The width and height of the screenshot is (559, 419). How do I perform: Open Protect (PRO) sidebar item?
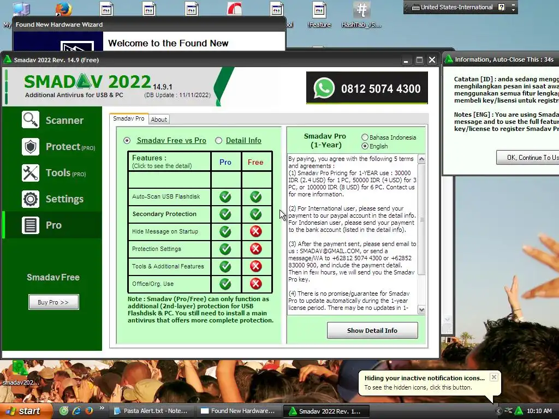(52, 146)
